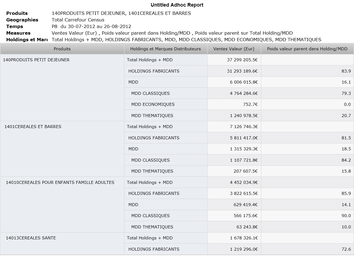Click the value 31 293 189.6€

[x=242, y=71]
